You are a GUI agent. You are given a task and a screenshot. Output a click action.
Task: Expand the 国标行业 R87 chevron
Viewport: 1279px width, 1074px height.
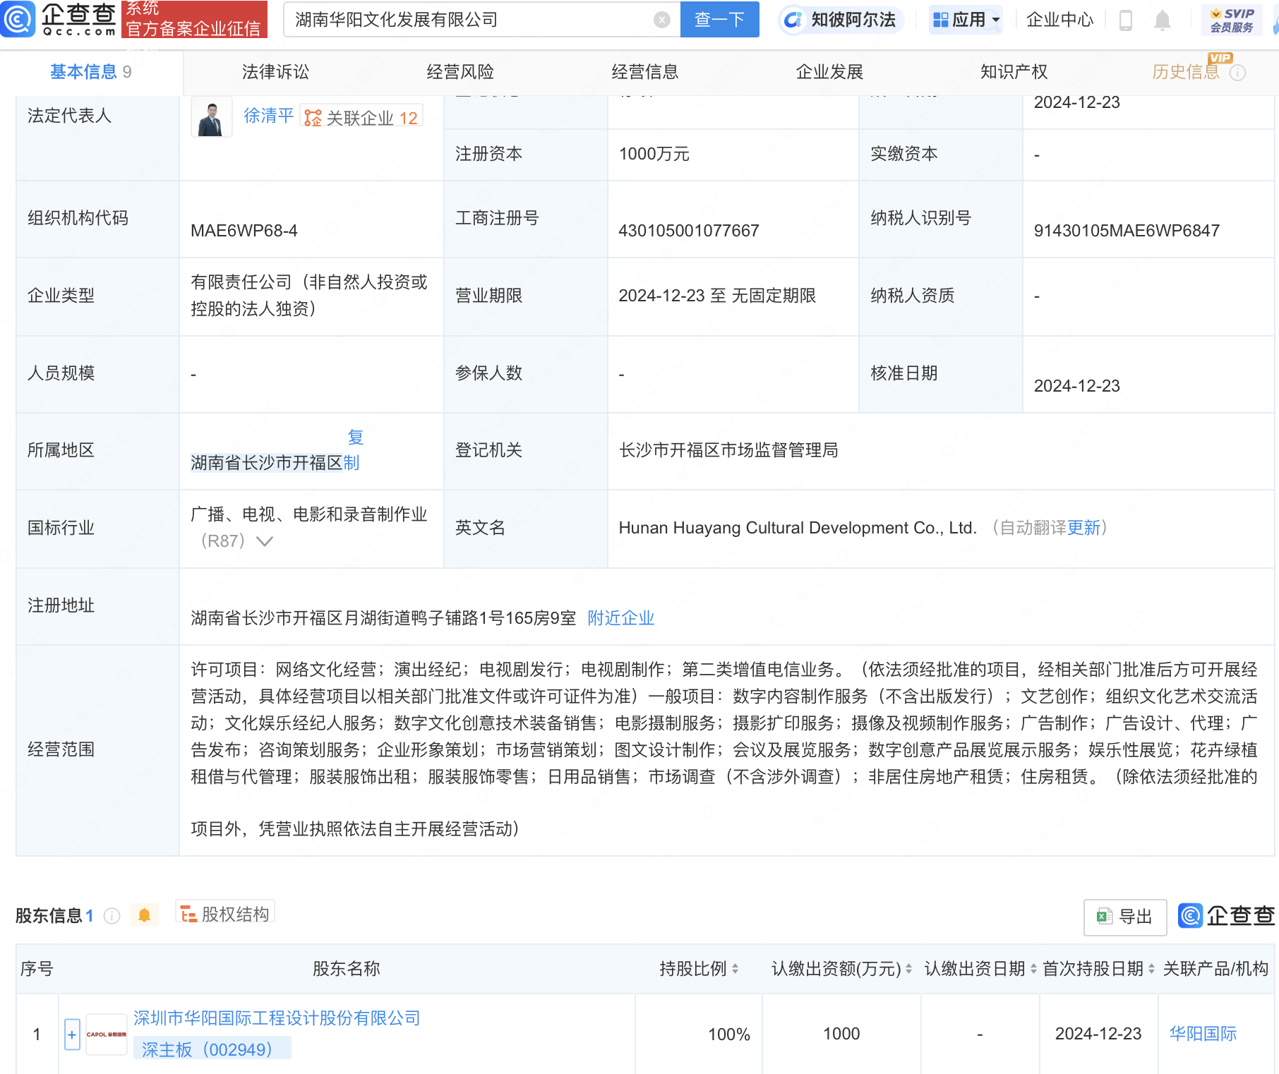pos(265,541)
